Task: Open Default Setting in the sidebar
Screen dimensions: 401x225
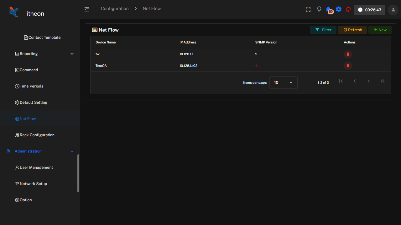Action: pos(31,102)
